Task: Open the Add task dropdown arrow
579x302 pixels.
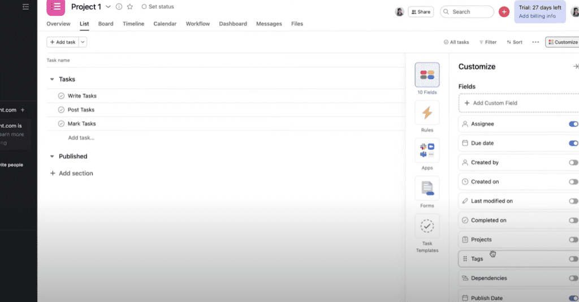Action: point(83,42)
